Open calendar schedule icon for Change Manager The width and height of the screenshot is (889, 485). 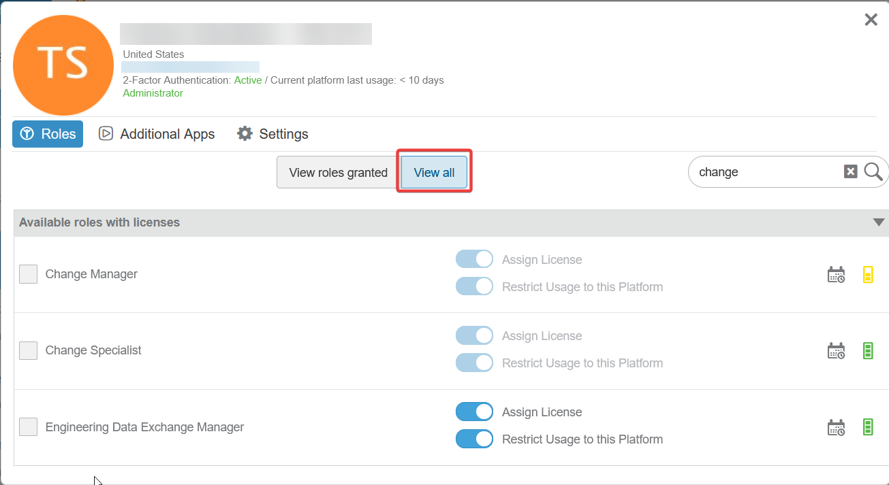point(836,275)
